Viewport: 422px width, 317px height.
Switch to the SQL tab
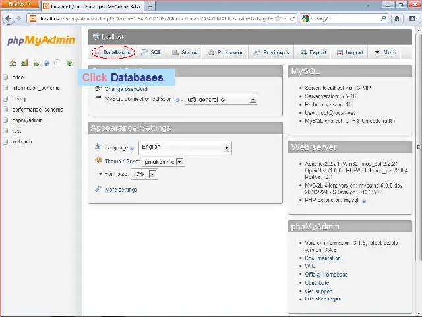point(151,52)
